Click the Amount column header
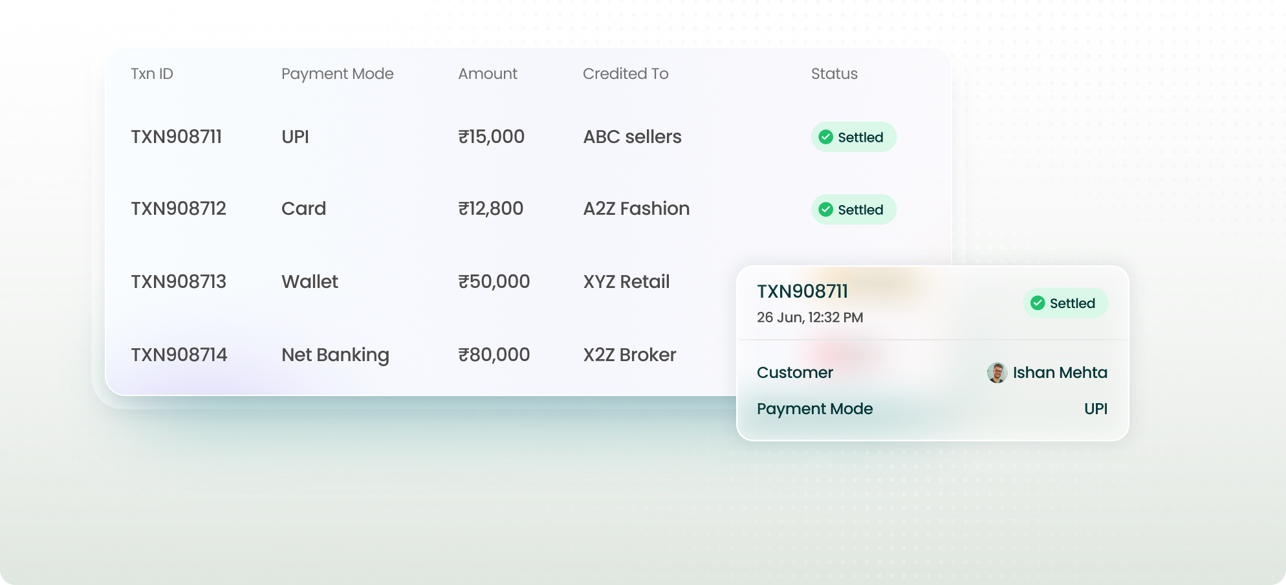Screen dimensions: 1286x585 (488, 74)
